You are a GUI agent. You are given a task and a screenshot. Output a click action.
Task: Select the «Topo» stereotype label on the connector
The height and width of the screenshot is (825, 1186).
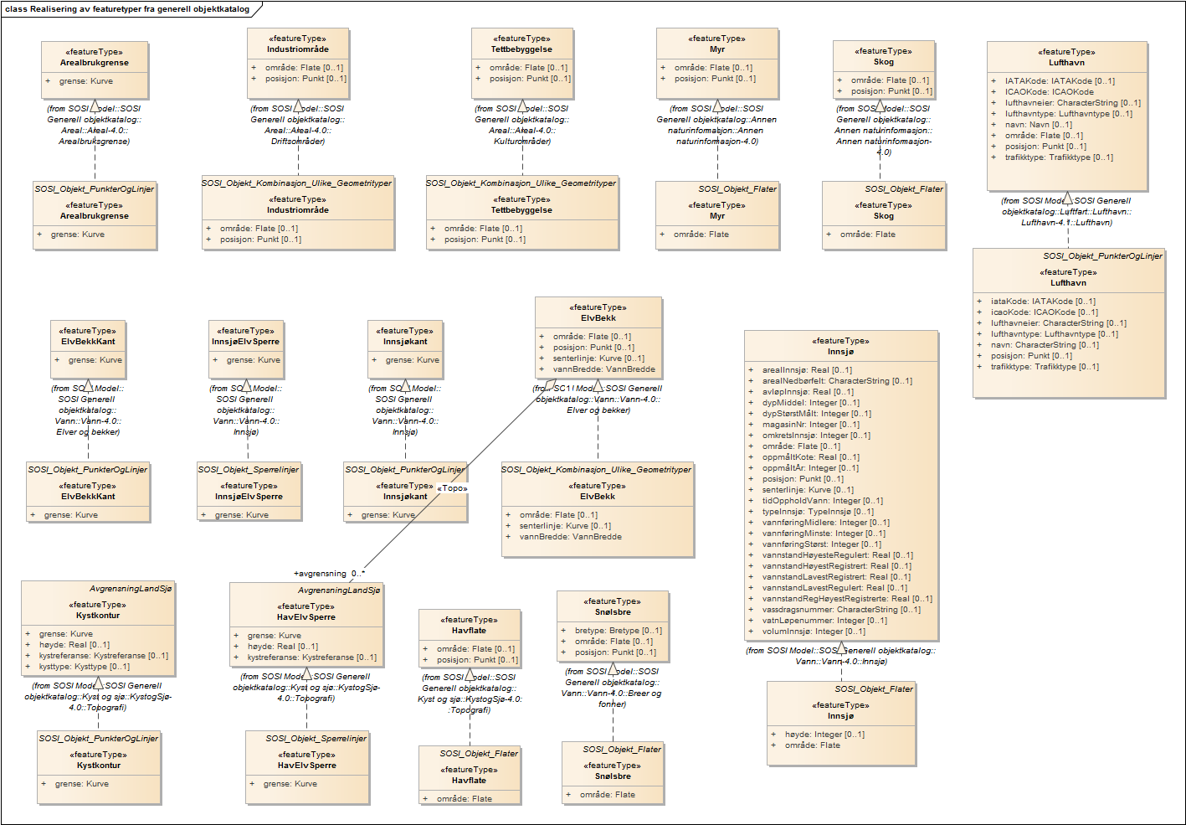[x=452, y=488]
